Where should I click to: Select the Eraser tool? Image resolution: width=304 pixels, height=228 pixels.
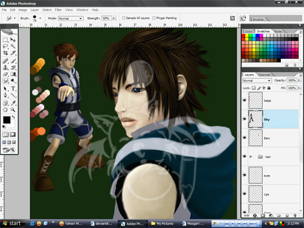pos(5,74)
